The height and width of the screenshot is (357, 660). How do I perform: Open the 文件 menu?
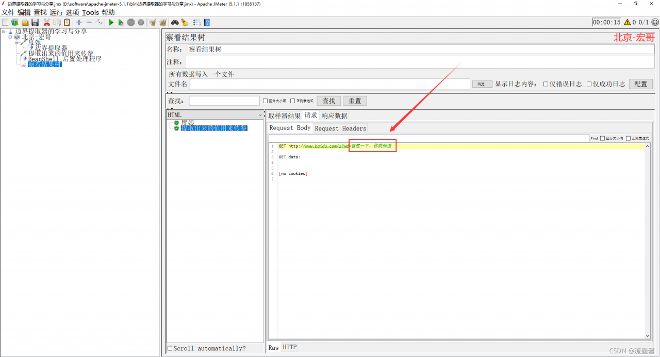[x=8, y=12]
